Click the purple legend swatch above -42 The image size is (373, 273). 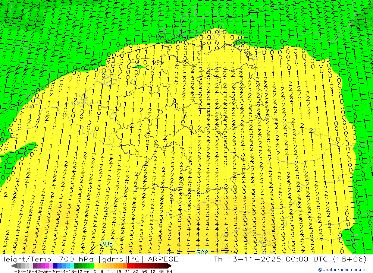coord(35,266)
